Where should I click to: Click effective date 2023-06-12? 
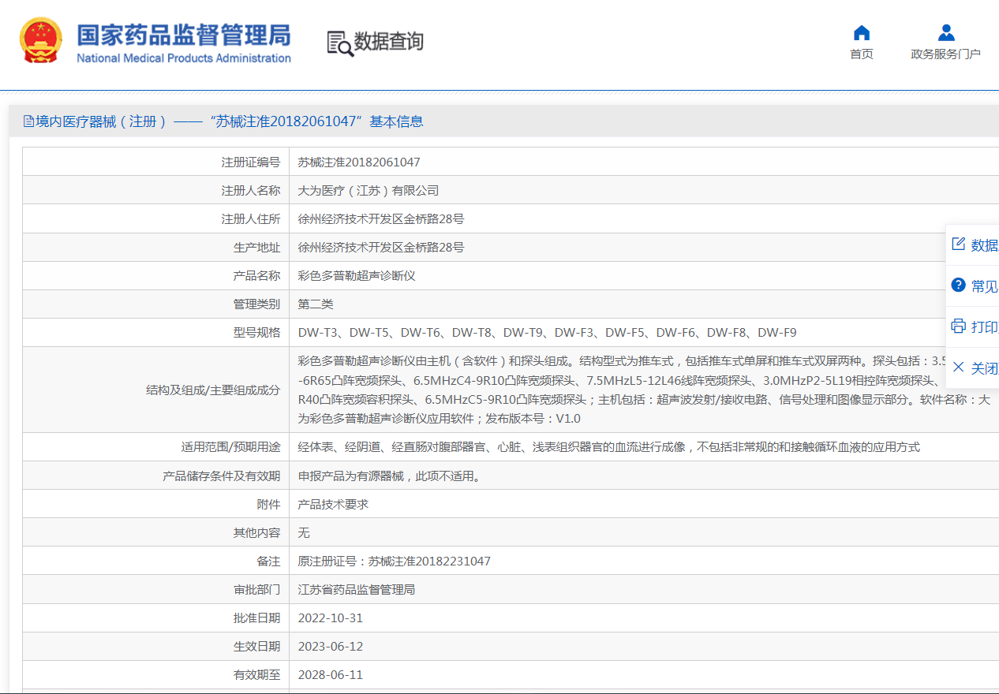click(331, 646)
